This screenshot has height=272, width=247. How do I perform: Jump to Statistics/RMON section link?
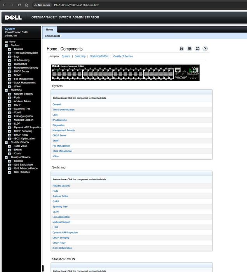(x=99, y=56)
